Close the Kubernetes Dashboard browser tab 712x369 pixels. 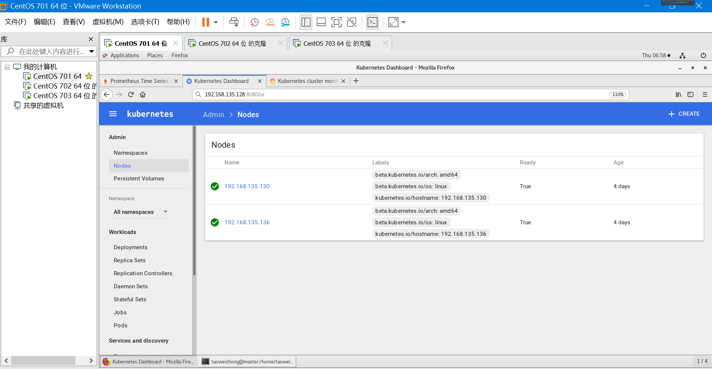(260, 81)
